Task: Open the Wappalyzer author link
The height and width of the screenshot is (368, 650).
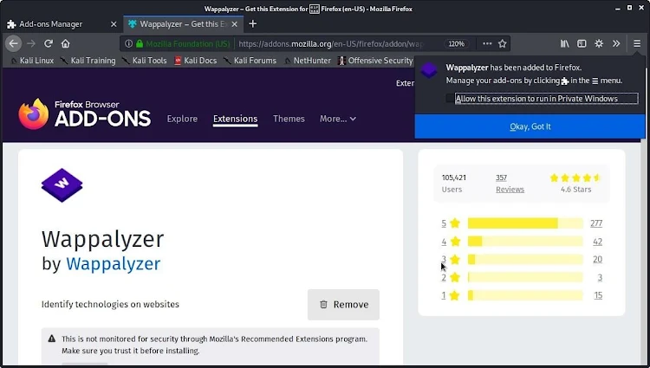Action: point(113,264)
